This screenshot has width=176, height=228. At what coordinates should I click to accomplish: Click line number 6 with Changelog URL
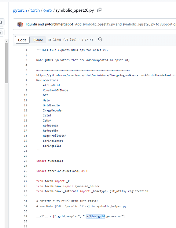pyautogui.click(x=26, y=75)
